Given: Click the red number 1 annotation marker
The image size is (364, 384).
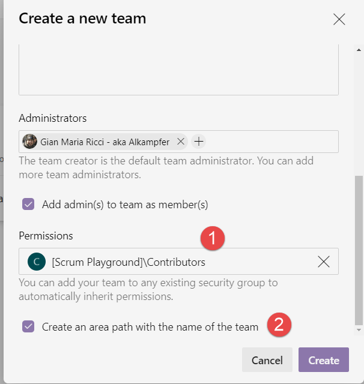Looking at the screenshot, I should coord(212,238).
